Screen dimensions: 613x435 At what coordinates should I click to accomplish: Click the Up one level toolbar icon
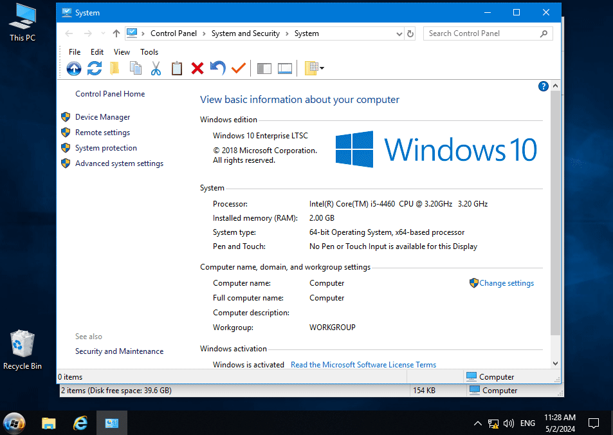pyautogui.click(x=74, y=68)
